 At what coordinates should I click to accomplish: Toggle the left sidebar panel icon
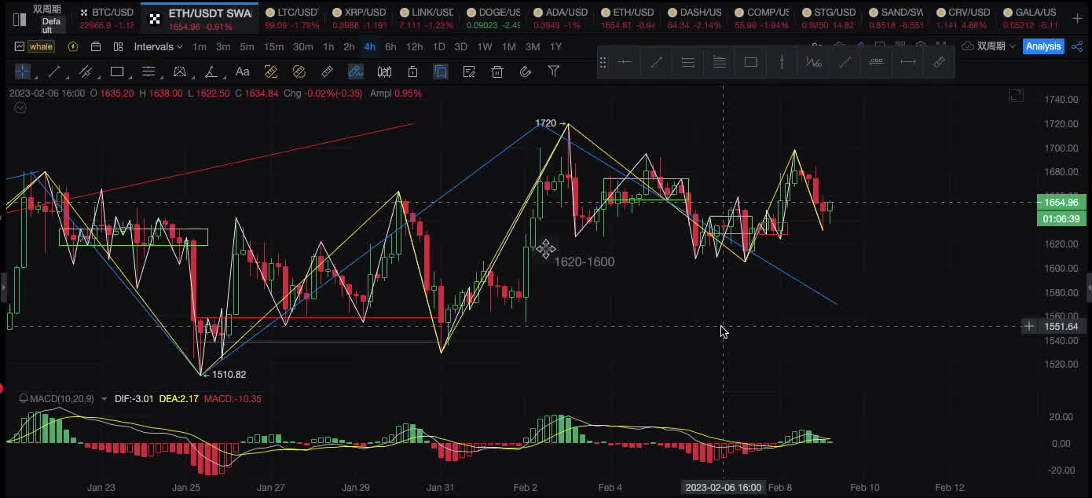pyautogui.click(x=19, y=18)
